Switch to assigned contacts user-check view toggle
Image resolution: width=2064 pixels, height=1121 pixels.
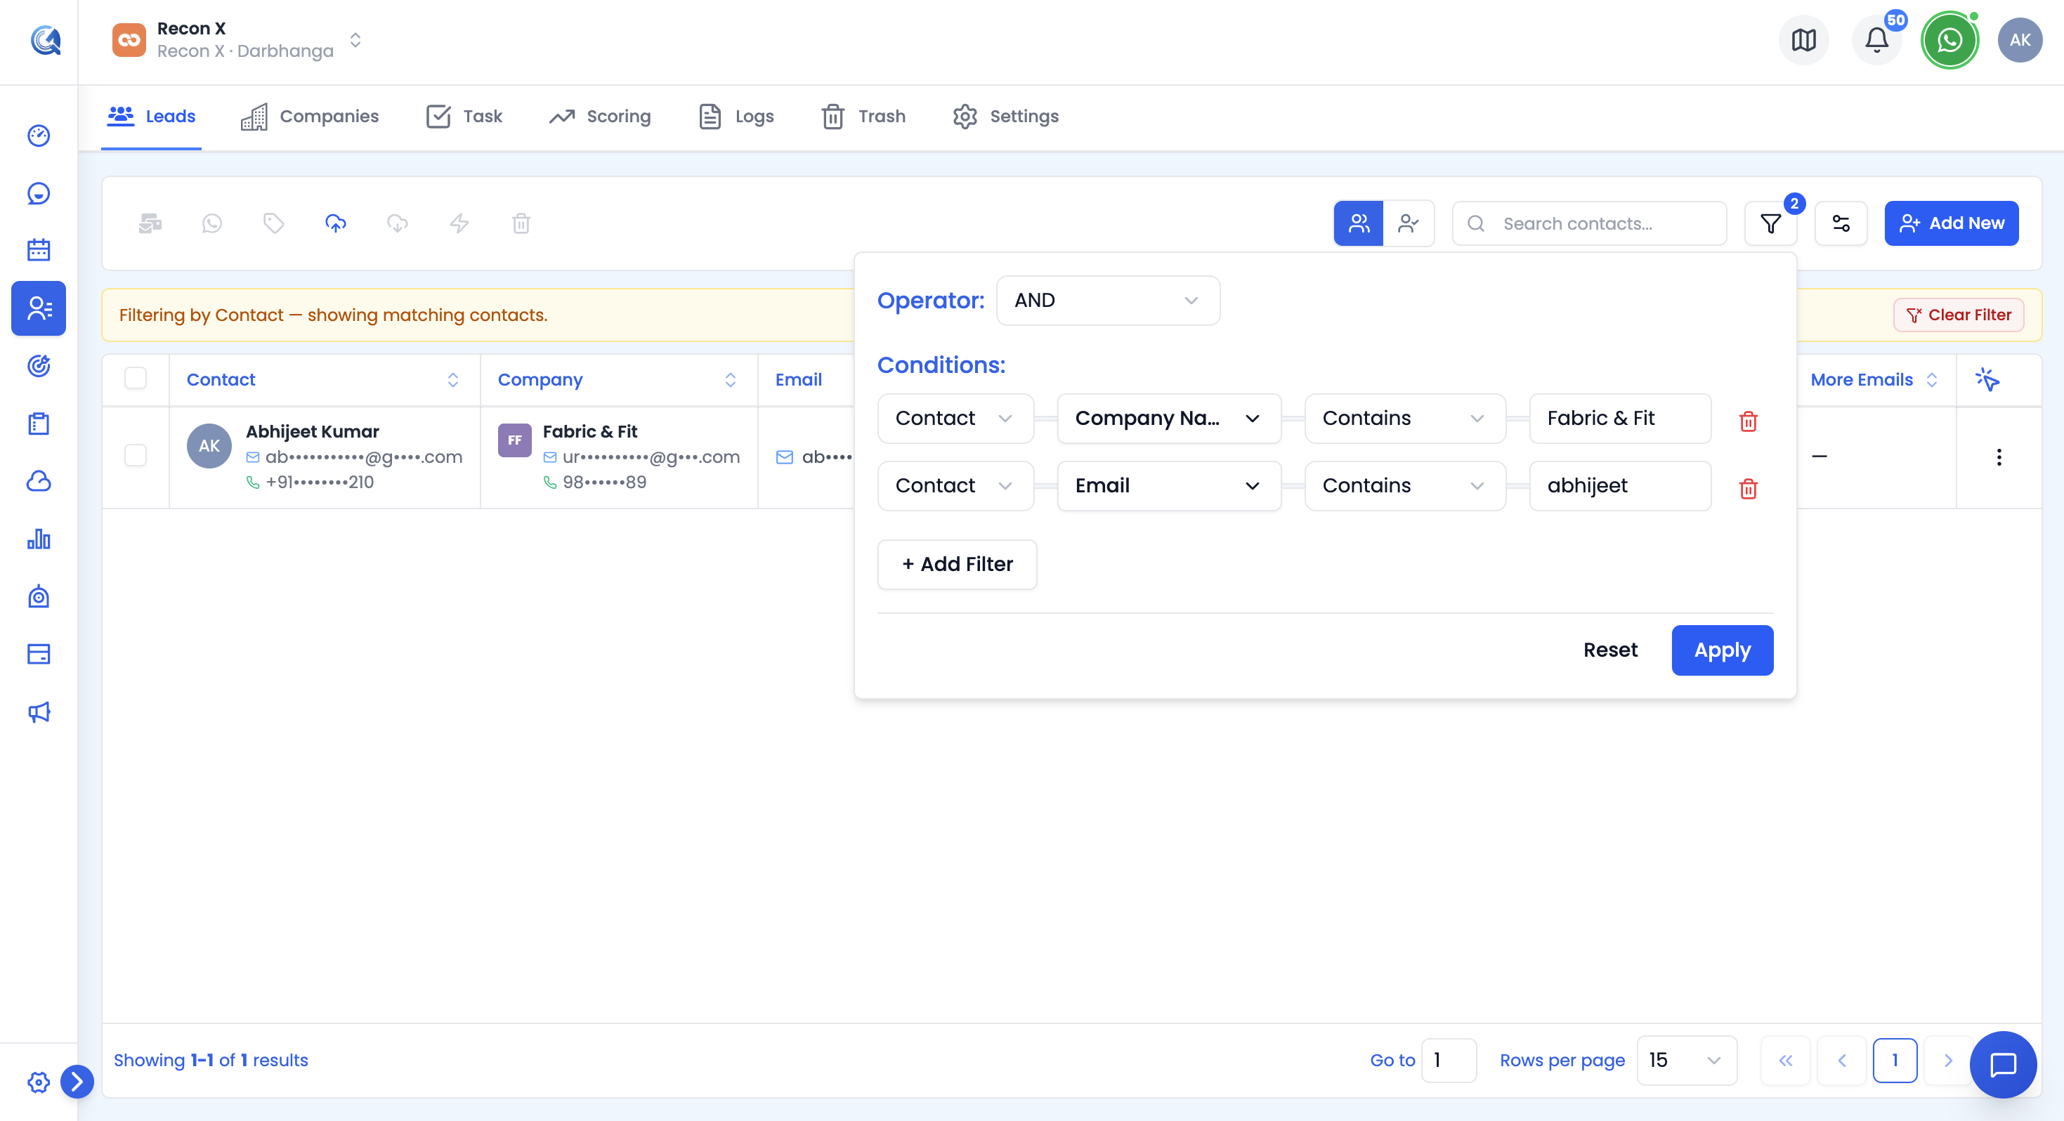pos(1408,223)
